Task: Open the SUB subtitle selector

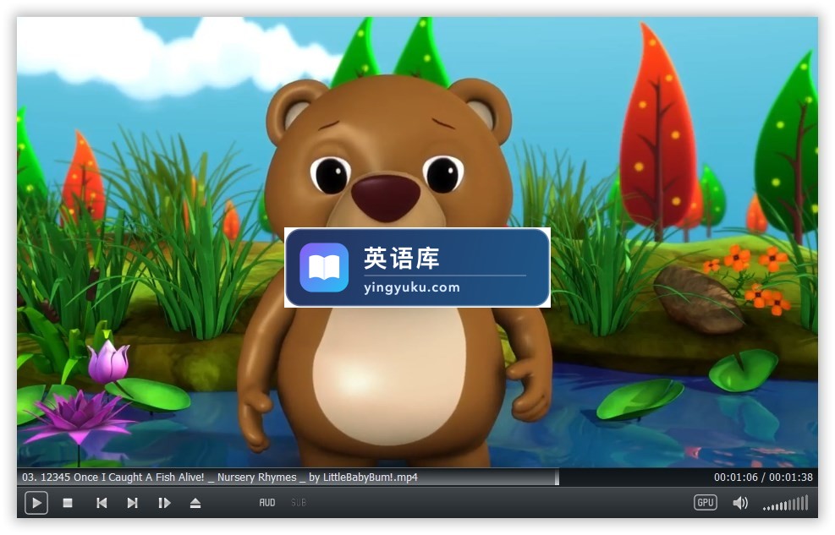Action: [x=298, y=503]
